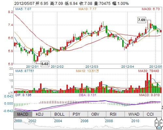The height and width of the screenshot is (130, 163).
Task: Click the MA30: 6.73 price legend
Action: [151, 9]
